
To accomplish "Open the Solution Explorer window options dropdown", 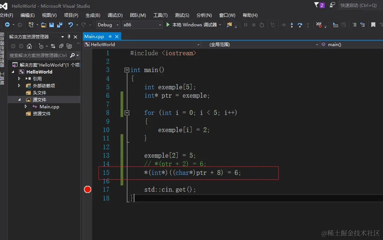I will tap(63, 37).
